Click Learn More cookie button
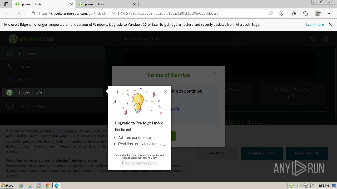This screenshot has height=189, width=337. pos(217,153)
